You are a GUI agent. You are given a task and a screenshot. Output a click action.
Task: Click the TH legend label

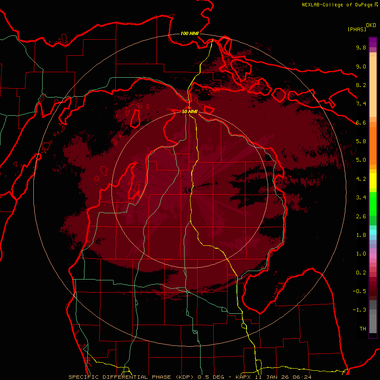pyautogui.click(x=363, y=329)
